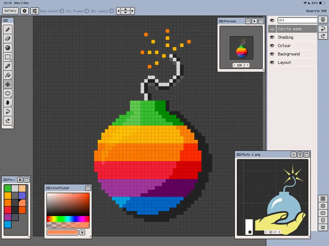329x246 pixels.
Task: Collapse the Photo 2.png reference window
Action: click(x=306, y=154)
